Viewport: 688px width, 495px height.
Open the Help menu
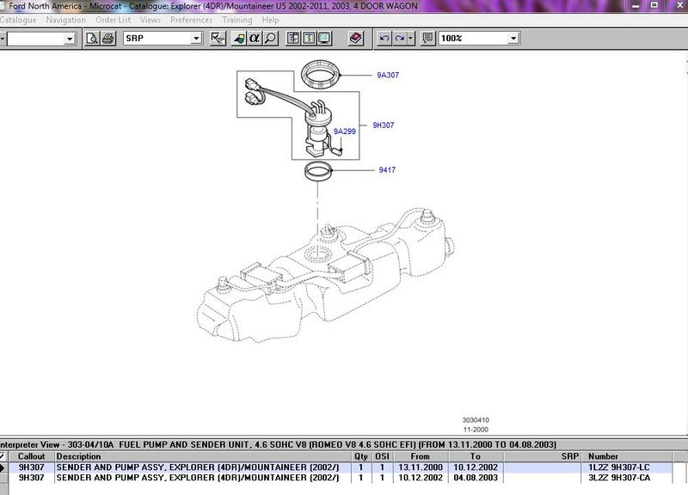pos(270,20)
